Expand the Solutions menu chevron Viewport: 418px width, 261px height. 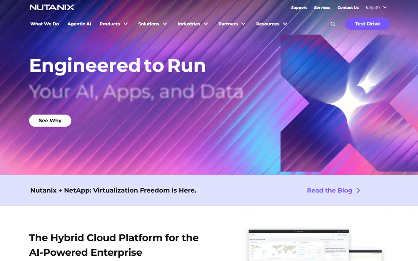point(165,24)
